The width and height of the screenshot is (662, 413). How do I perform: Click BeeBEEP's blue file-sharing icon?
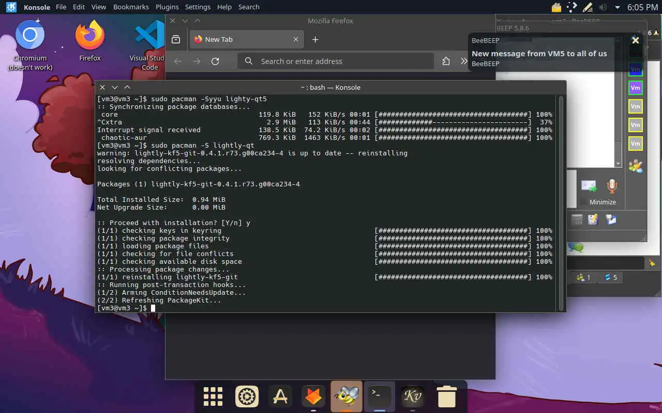pyautogui.click(x=611, y=219)
